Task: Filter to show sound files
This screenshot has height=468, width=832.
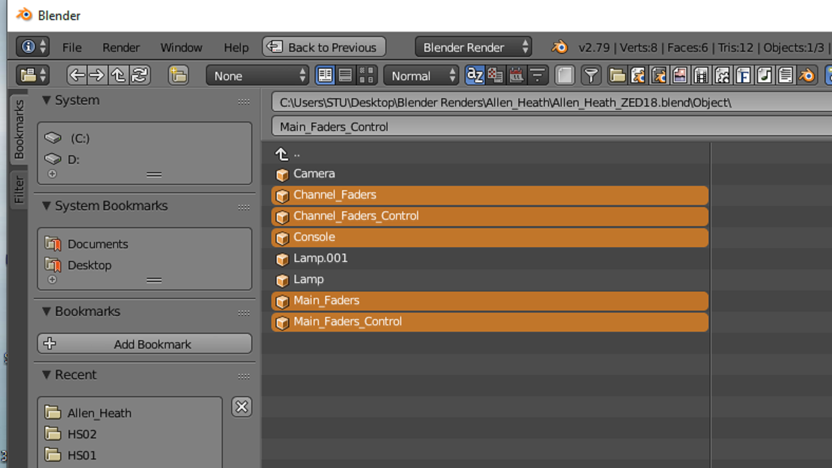Action: coord(764,76)
